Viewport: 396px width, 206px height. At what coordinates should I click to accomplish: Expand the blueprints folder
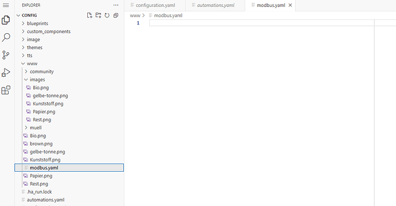[x=69, y=23]
